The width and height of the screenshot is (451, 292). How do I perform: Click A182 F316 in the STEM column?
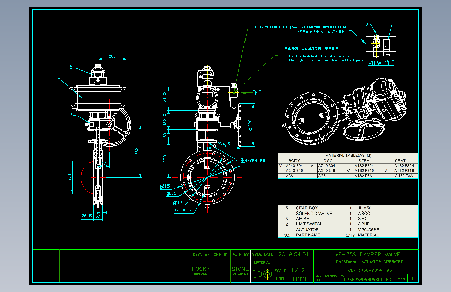click(364, 171)
